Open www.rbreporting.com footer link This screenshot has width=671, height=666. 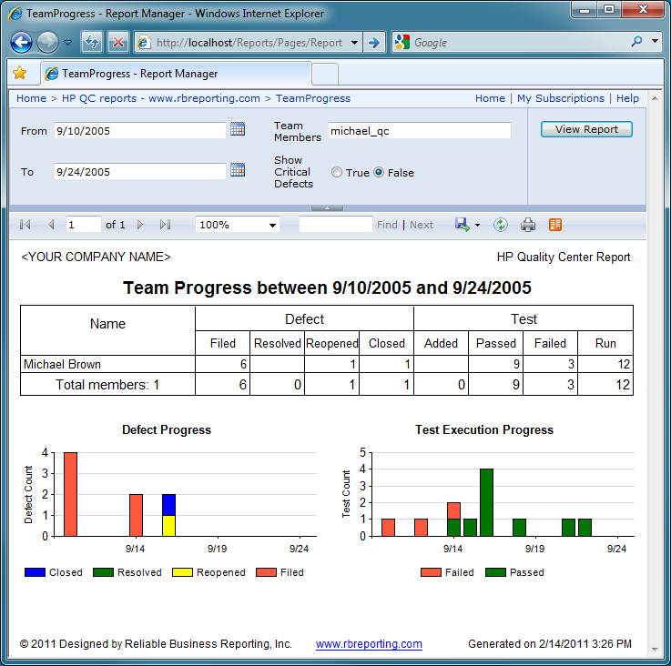tap(369, 644)
